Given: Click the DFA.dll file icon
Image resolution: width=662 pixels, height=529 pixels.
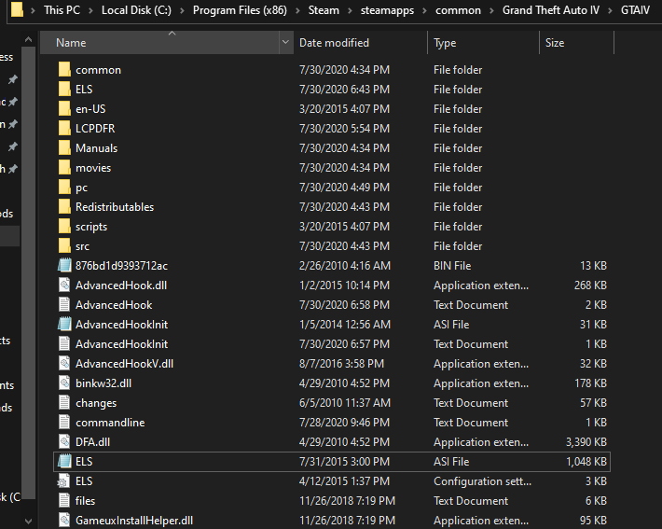Looking at the screenshot, I should pyautogui.click(x=64, y=442).
